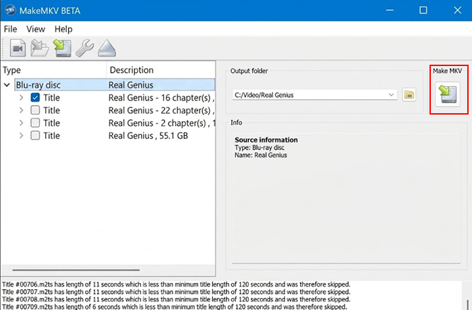Check the 22 chapter(s) title checkbox

pyautogui.click(x=35, y=110)
